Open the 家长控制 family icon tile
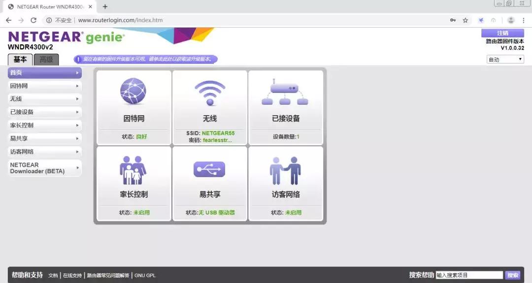 pos(133,184)
